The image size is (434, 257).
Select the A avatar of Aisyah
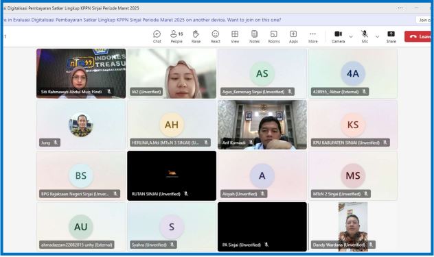262,175
